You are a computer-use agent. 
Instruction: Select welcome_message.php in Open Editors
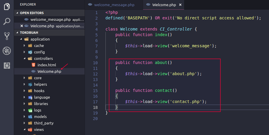51,19
